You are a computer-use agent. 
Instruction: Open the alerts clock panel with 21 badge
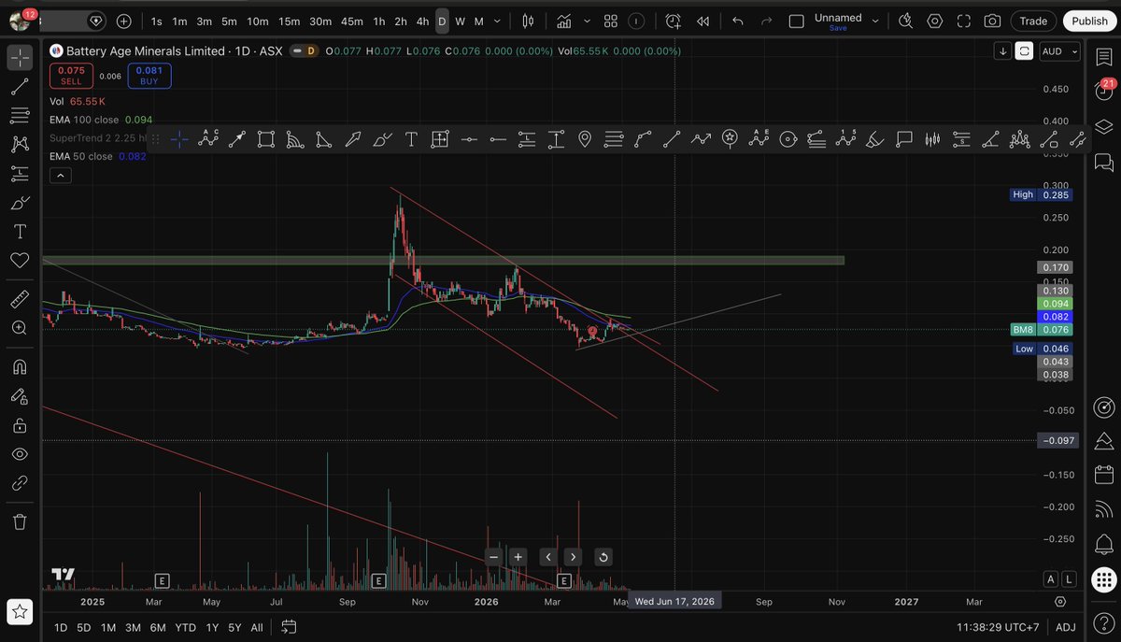[1103, 92]
